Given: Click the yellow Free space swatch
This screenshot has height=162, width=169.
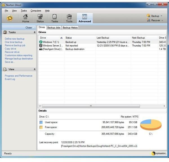Looking at the screenshot, I should (41, 127).
